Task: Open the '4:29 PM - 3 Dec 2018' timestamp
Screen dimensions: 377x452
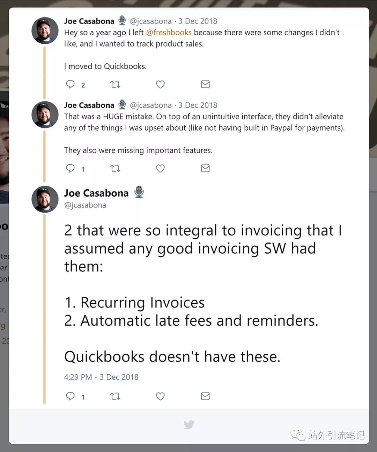Action: 101,377
